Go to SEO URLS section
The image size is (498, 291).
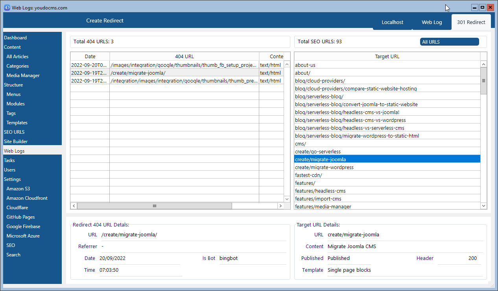pos(14,132)
